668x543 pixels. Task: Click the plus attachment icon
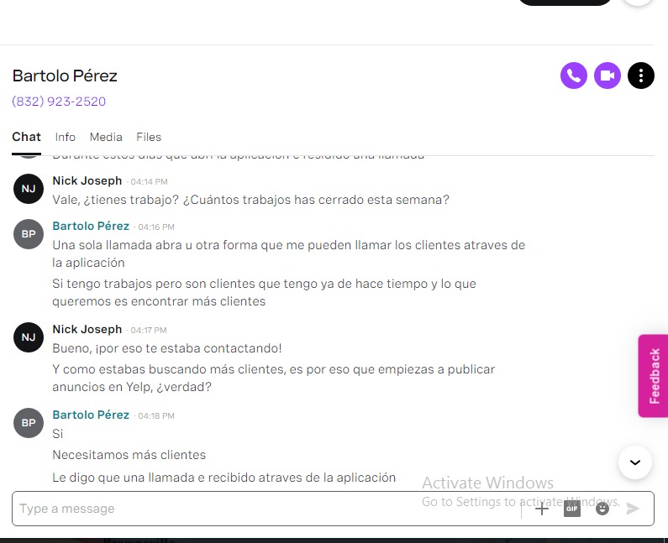click(x=541, y=509)
